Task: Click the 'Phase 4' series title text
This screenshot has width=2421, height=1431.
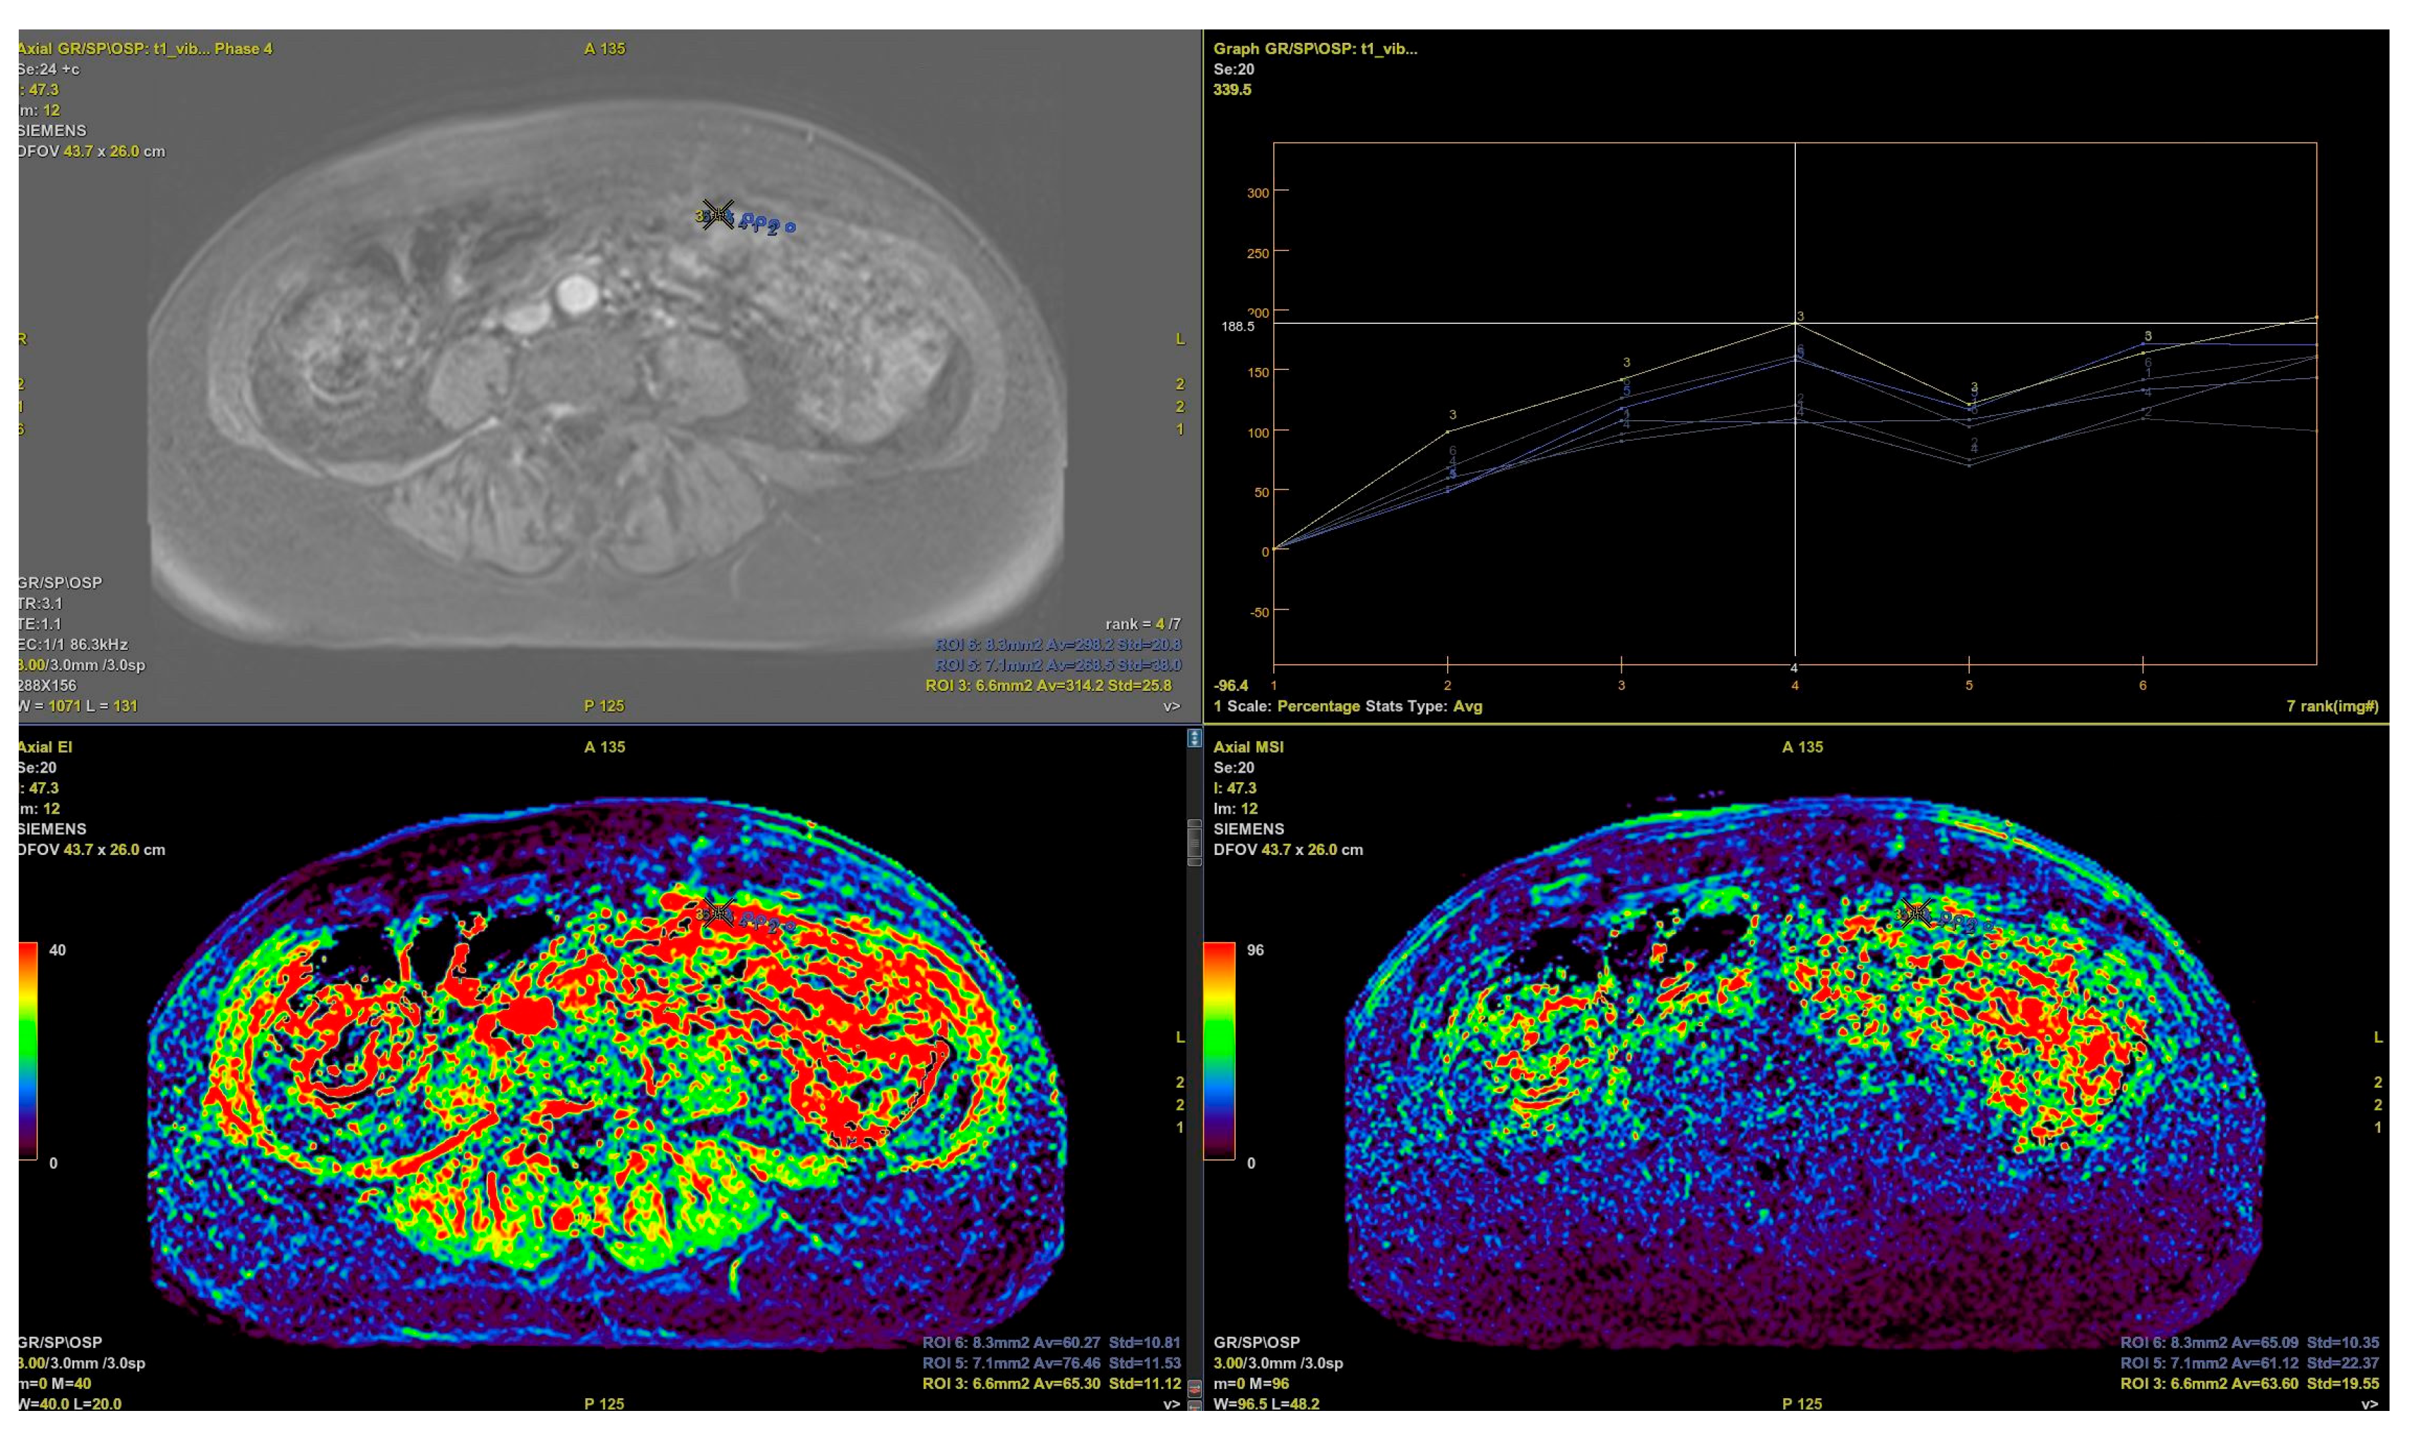Action: (x=243, y=48)
